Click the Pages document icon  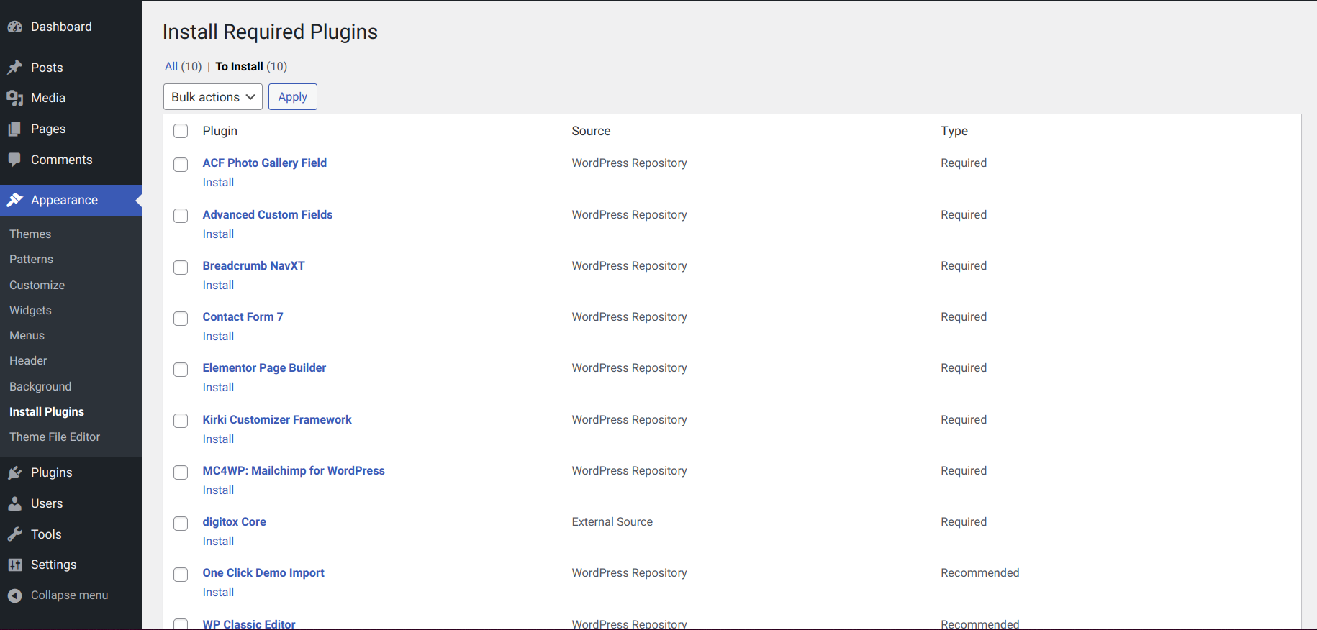pos(15,129)
